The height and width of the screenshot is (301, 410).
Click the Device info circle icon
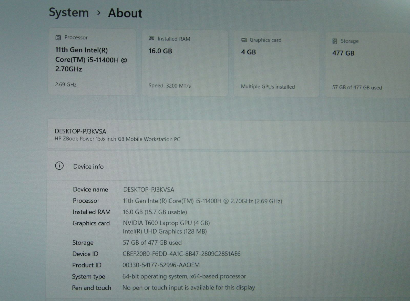pos(59,166)
